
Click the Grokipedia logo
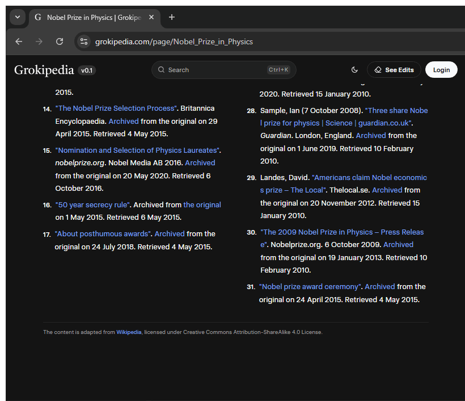44,70
